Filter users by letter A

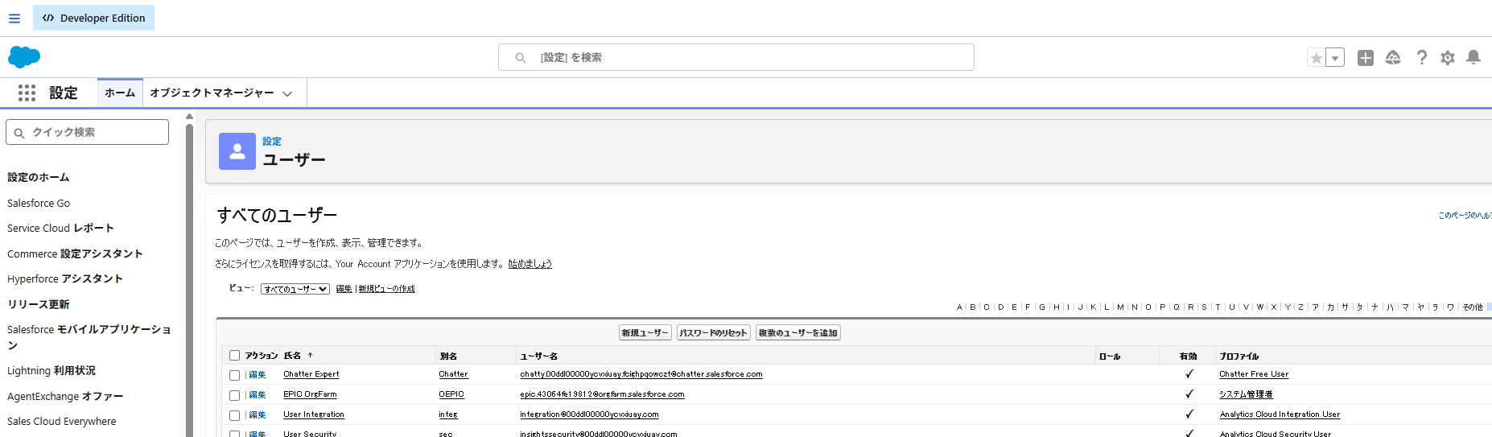pos(959,307)
